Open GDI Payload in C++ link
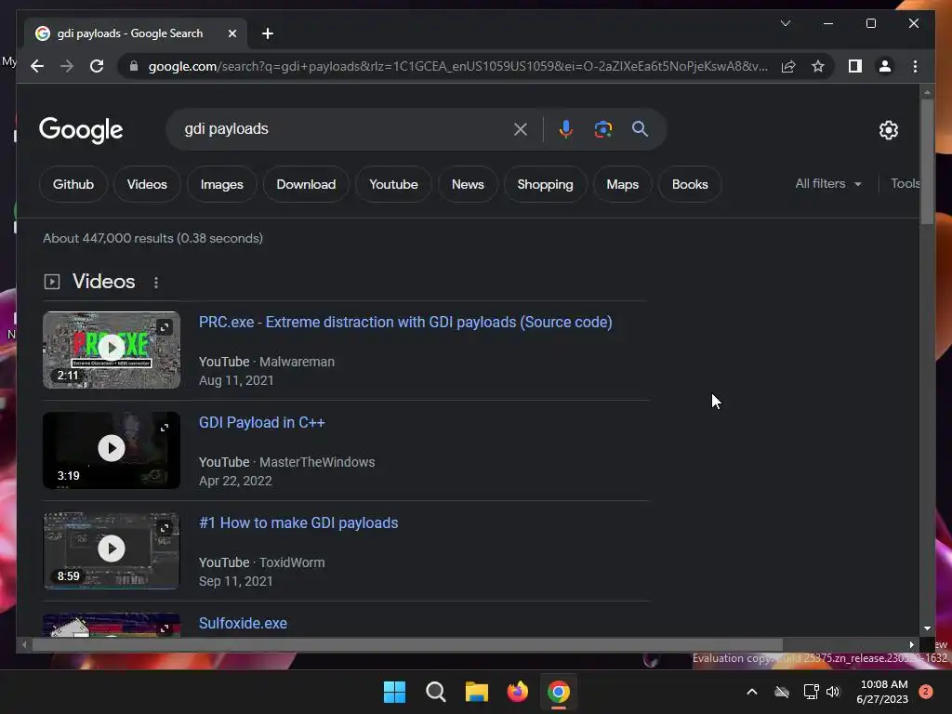This screenshot has height=714, width=952. click(261, 423)
